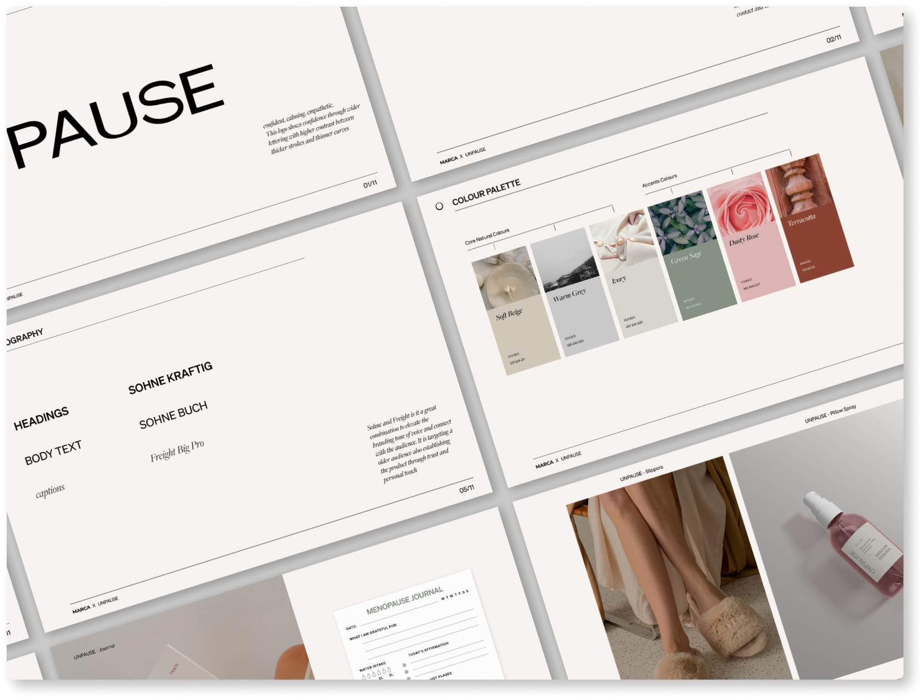Screen dimensions: 924x700
Task: Click the WATER INTAKE label
Action: pyautogui.click(x=372, y=667)
